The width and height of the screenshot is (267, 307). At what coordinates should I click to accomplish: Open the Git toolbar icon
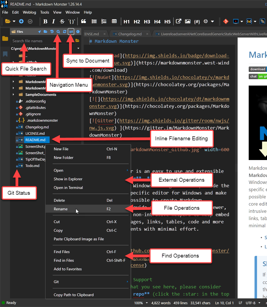(226, 21)
